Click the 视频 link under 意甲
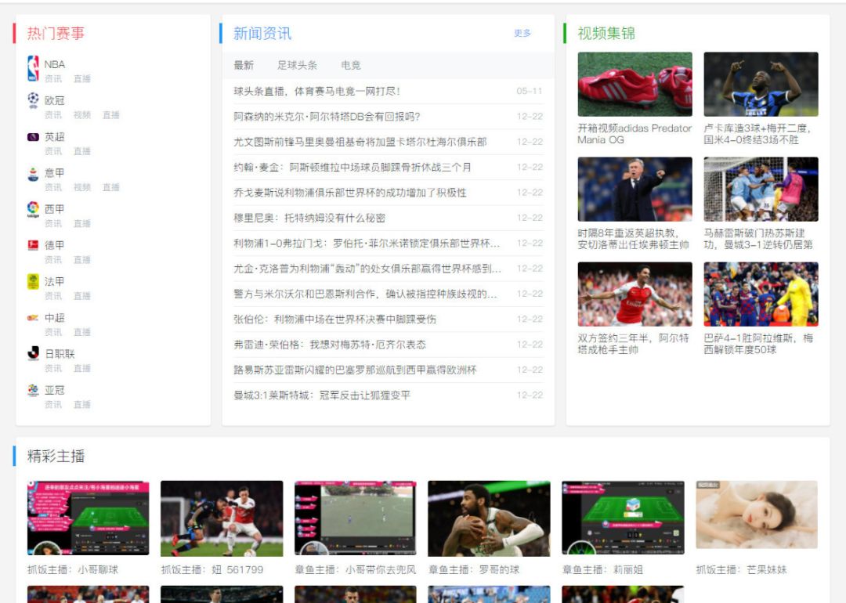846x603 pixels. pyautogui.click(x=82, y=188)
